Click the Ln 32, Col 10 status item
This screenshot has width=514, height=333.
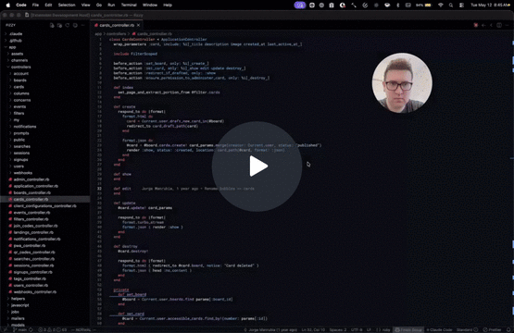pos(313,329)
